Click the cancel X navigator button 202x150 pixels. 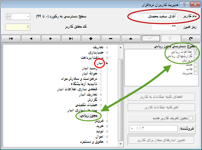171,38
